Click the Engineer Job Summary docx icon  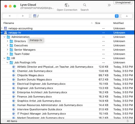tap(14, 88)
